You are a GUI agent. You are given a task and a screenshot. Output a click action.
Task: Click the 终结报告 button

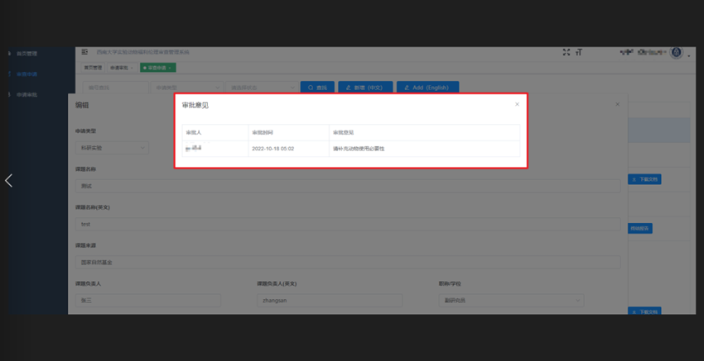coord(639,229)
